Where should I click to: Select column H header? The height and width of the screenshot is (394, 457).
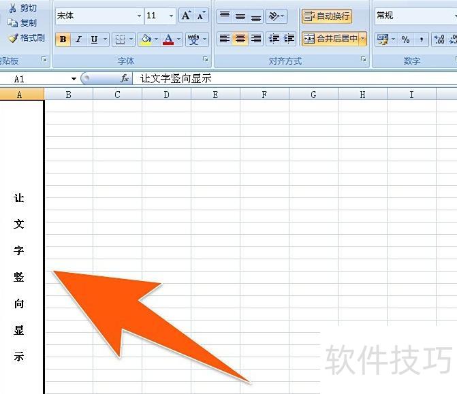362,95
